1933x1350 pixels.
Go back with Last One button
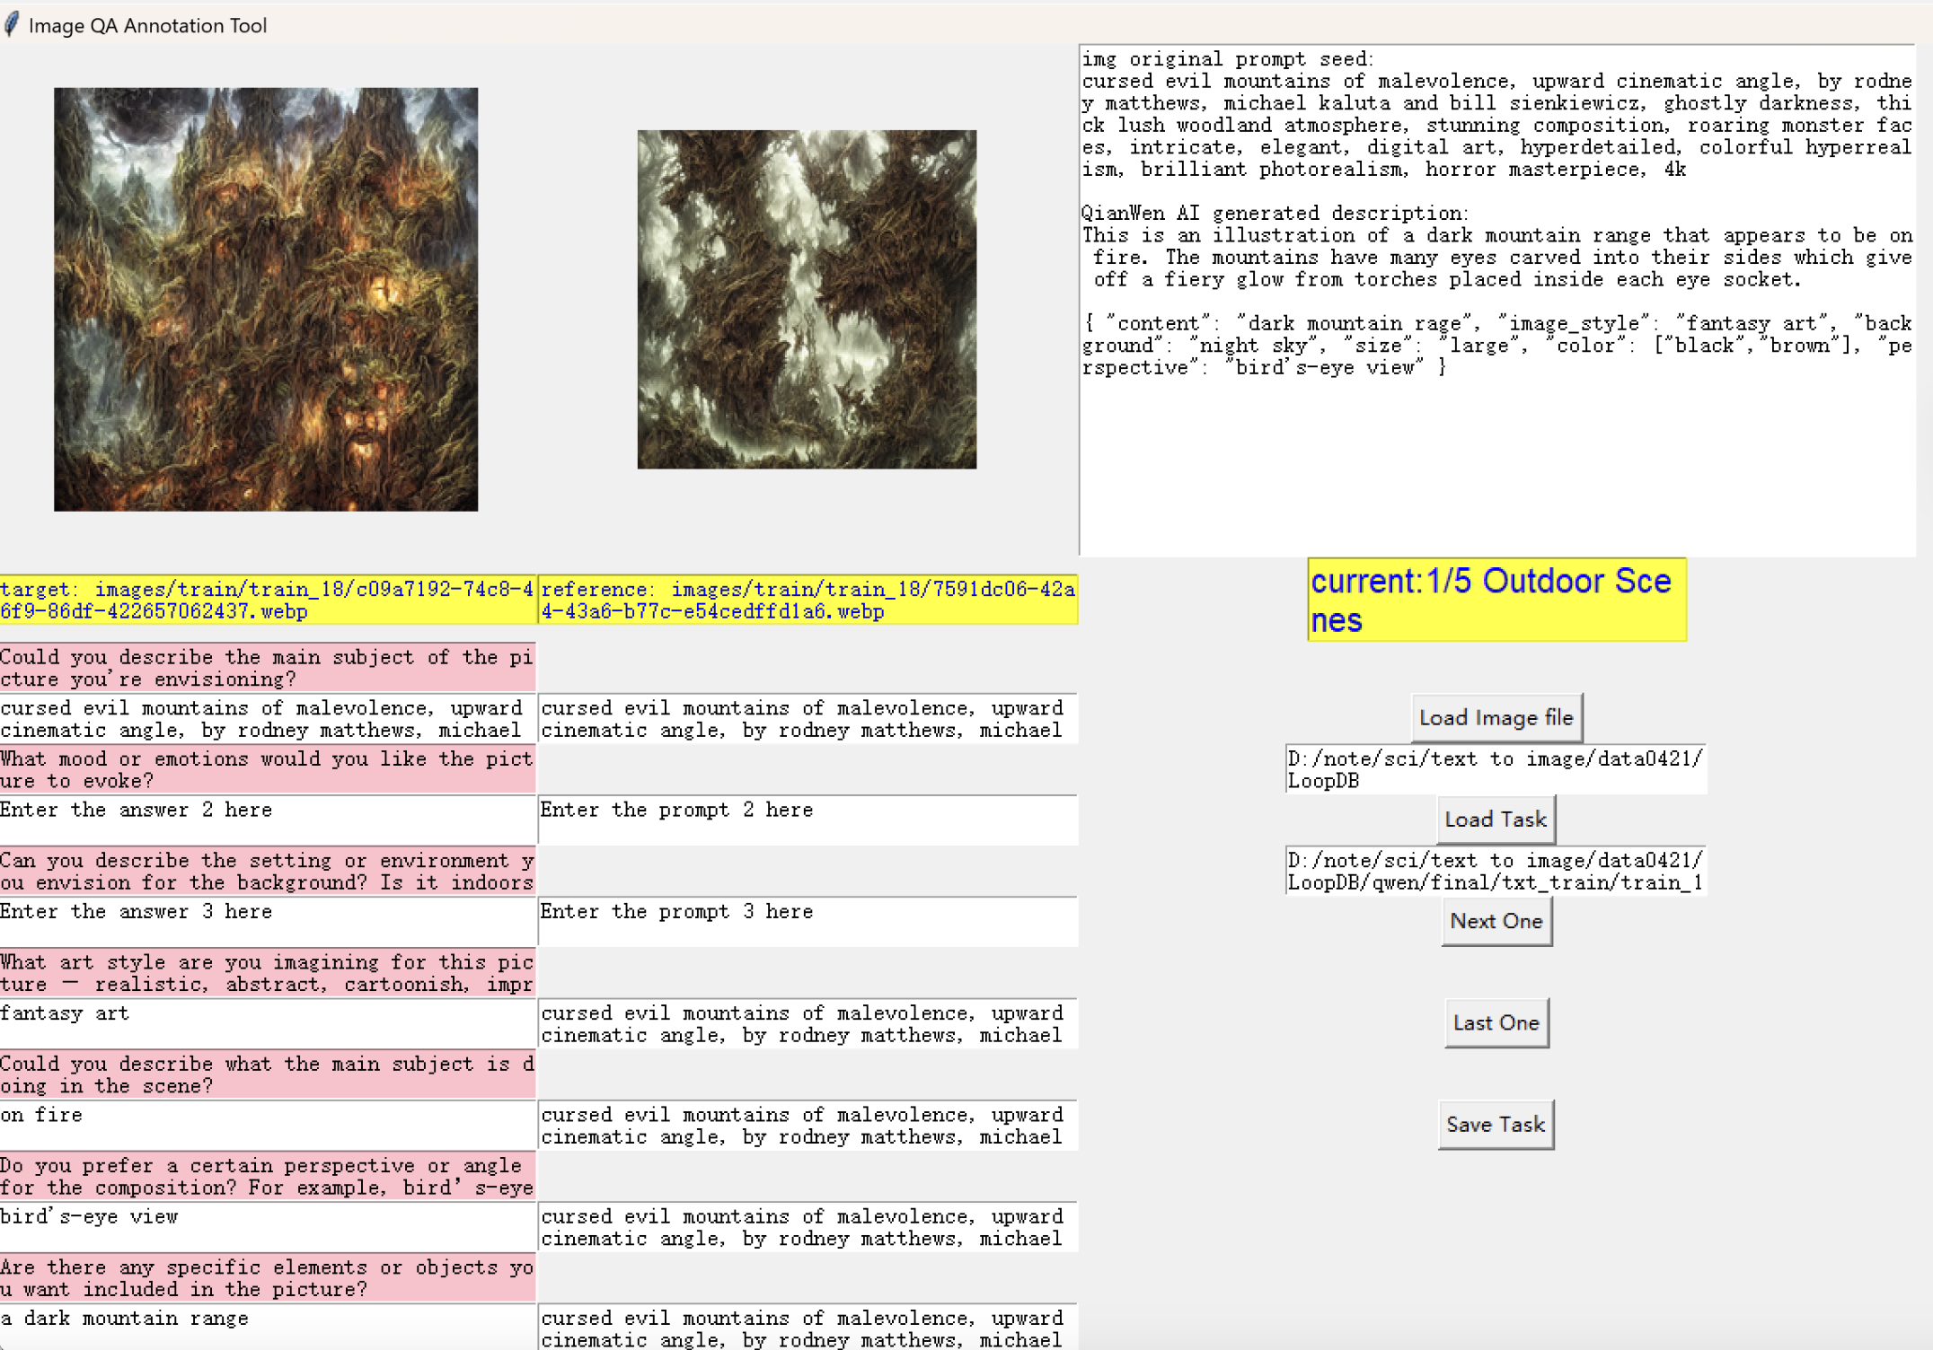1496,1022
